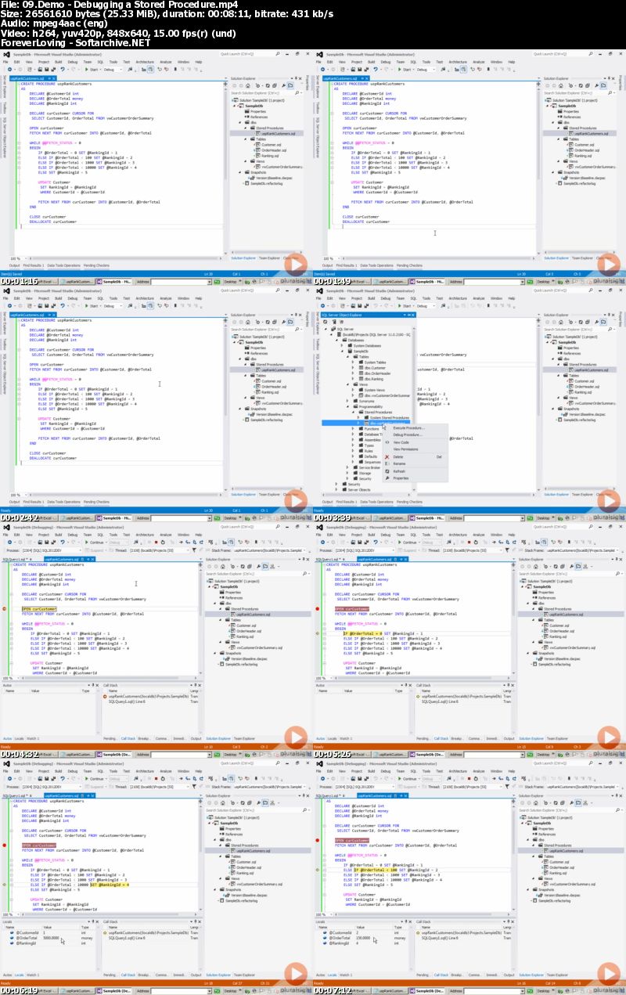The image size is (626, 995).
Task: Click red Stop Debugging icon in 00:04:32 frame
Action: pos(156,542)
